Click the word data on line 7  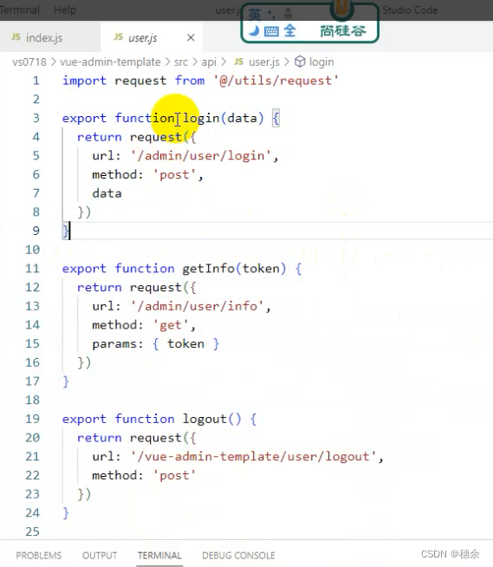107,193
